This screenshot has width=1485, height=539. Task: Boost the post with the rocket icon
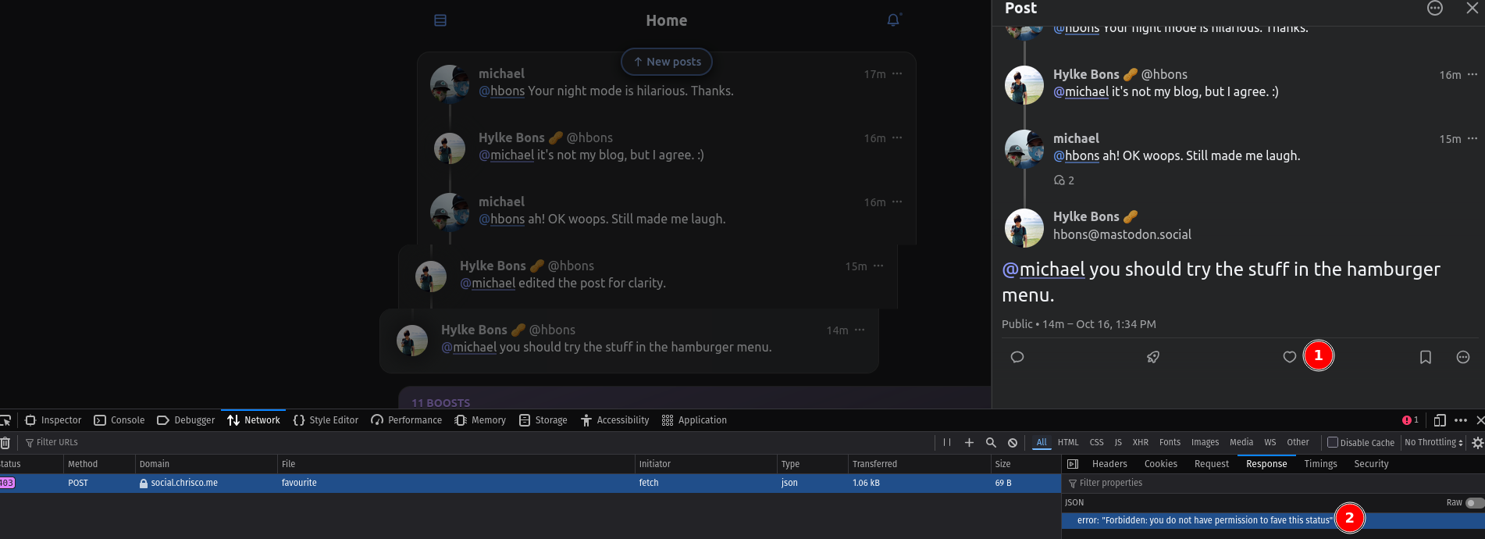click(x=1152, y=357)
